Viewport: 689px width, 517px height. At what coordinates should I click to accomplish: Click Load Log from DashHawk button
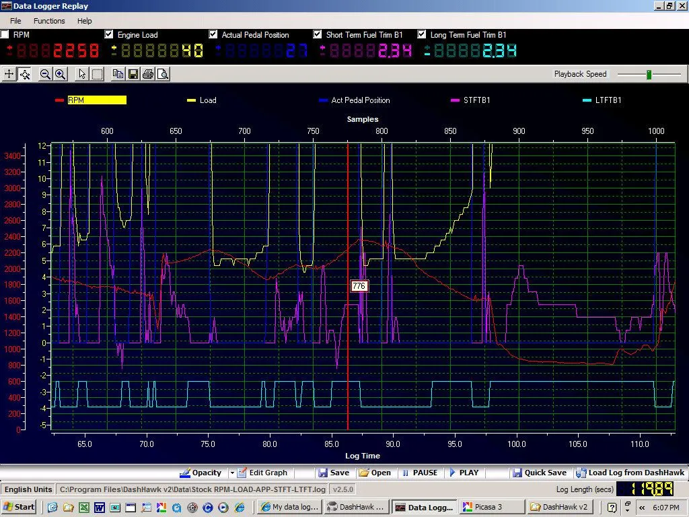click(x=628, y=473)
